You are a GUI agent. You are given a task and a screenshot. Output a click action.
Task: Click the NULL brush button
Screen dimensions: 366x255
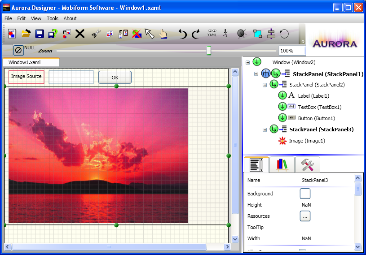(18, 50)
